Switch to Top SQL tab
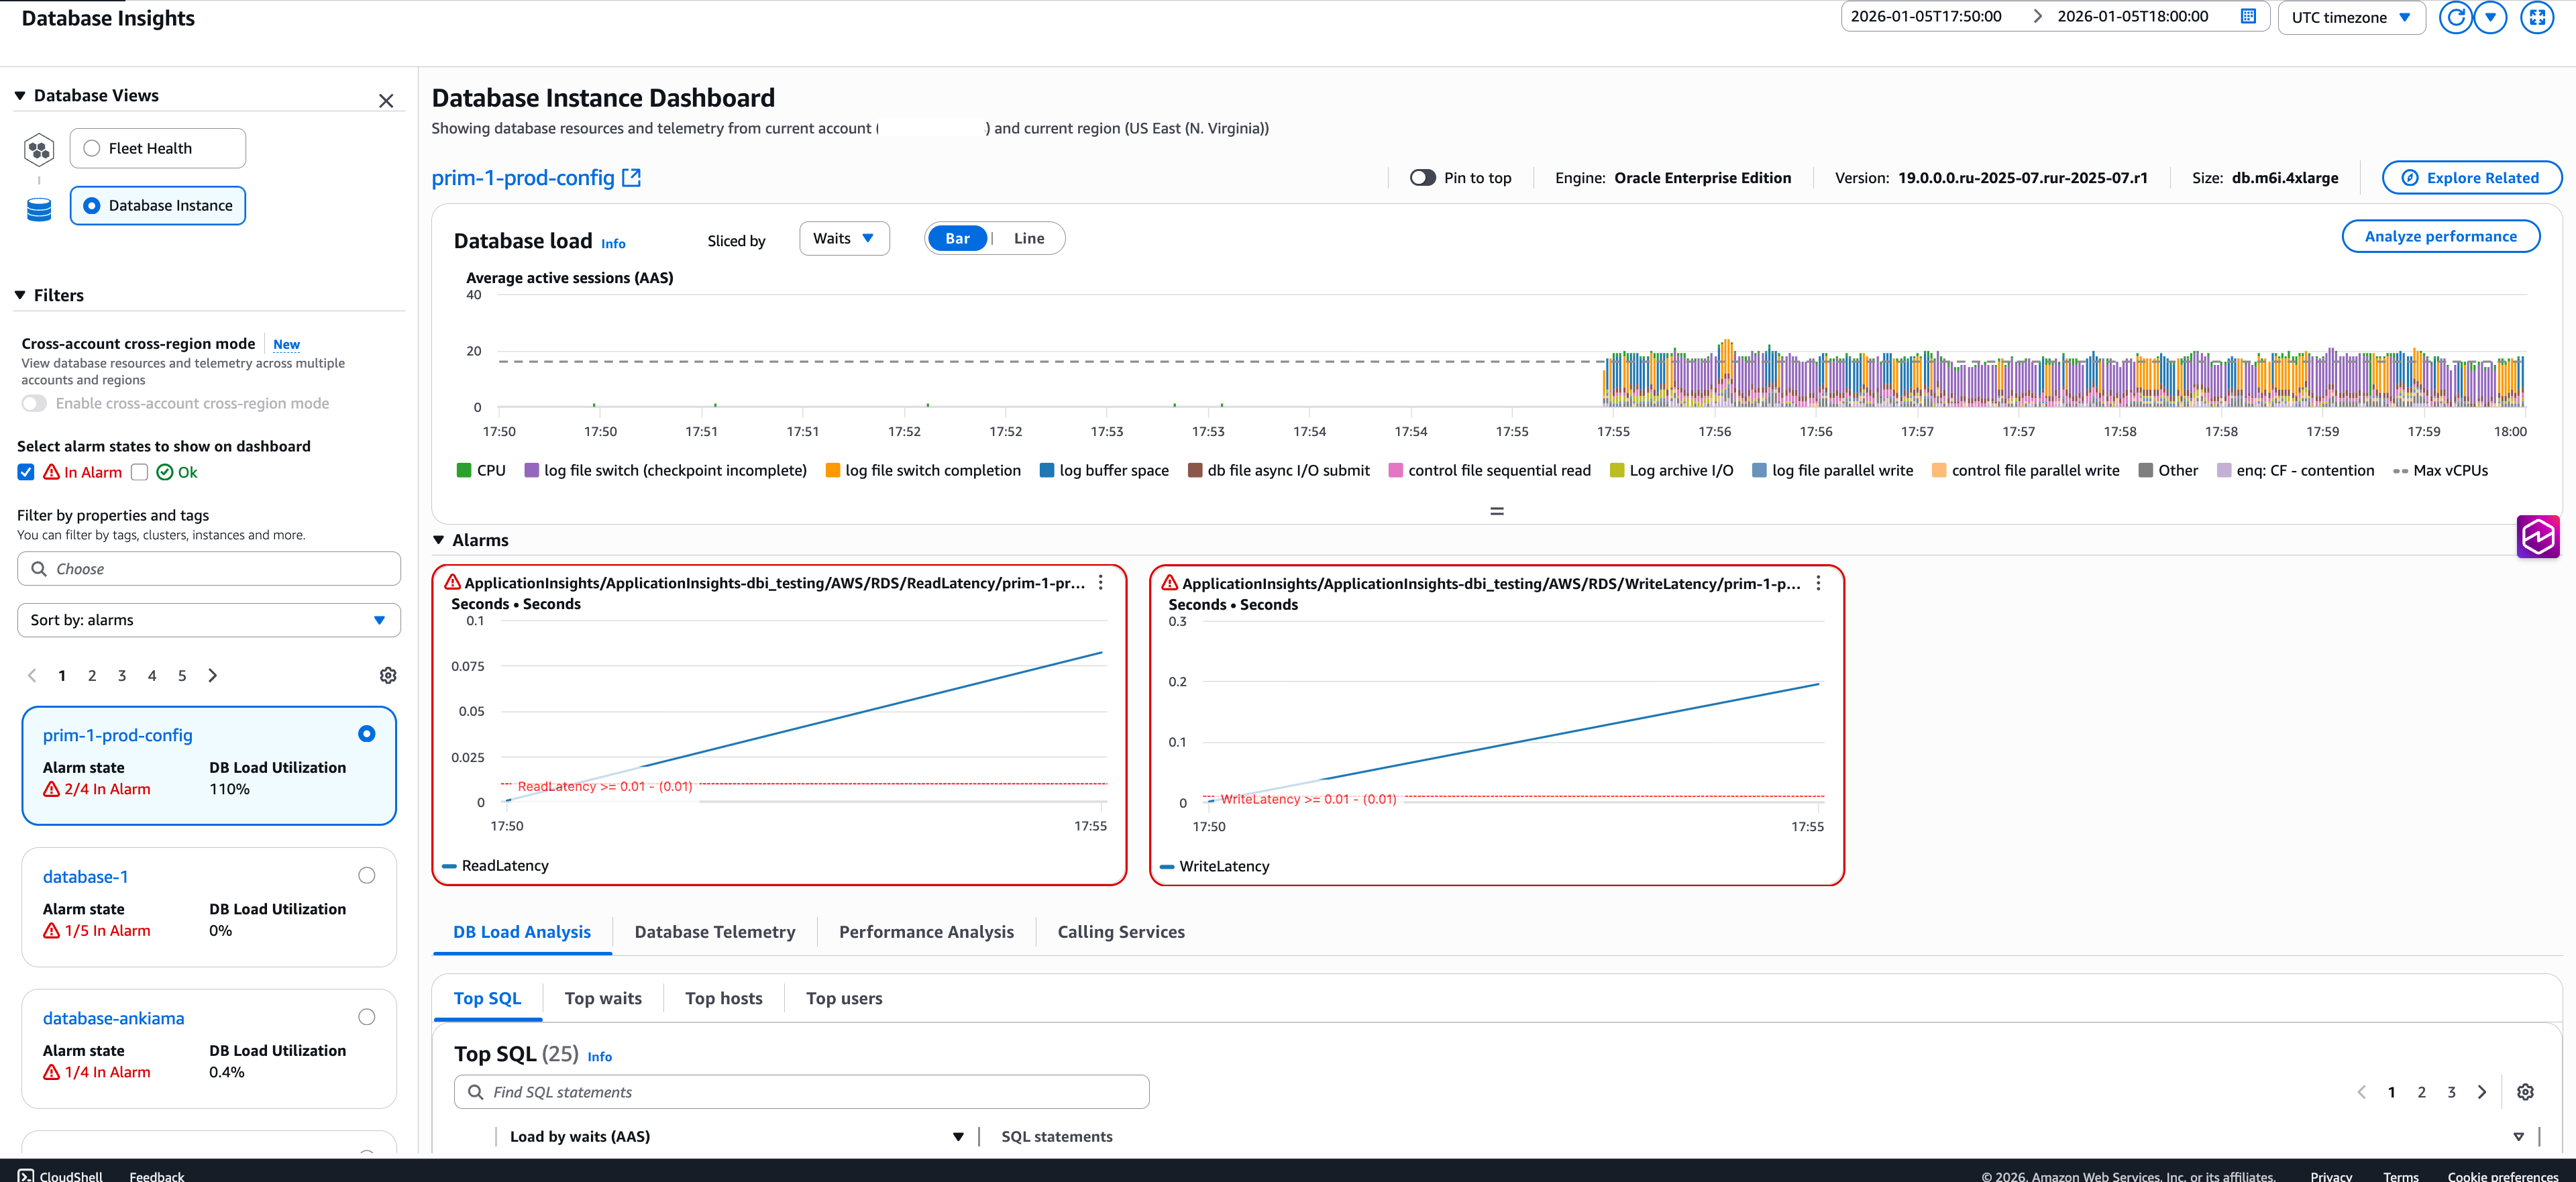 coord(487,998)
